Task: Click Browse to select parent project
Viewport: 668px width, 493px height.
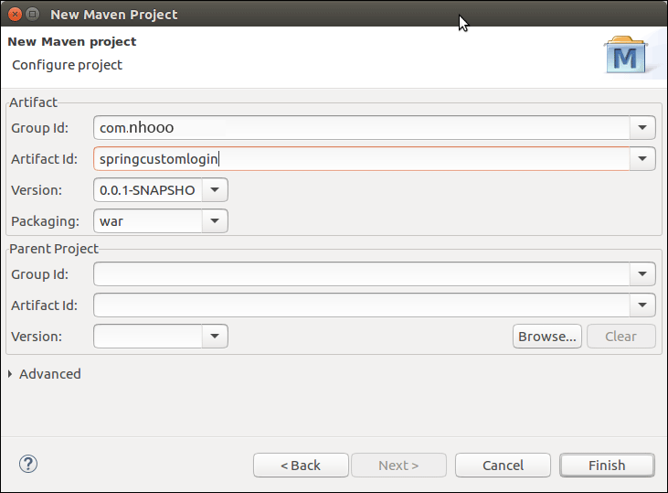Action: [546, 337]
